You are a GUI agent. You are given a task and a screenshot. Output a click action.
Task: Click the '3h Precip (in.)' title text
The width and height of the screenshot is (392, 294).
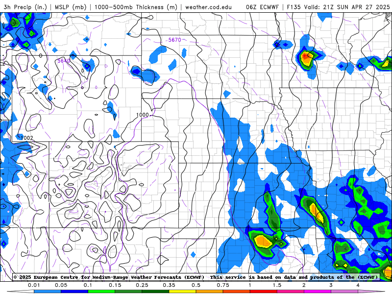25,7
